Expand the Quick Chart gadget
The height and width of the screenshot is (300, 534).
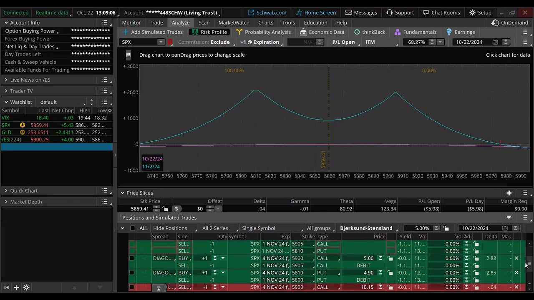[6, 191]
